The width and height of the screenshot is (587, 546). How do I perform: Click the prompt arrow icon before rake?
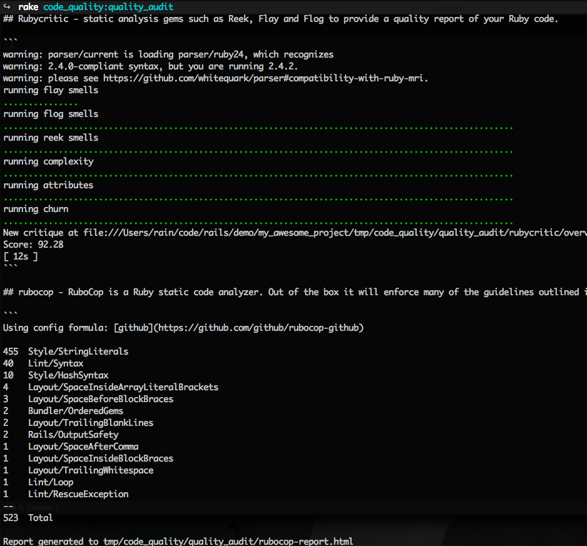[x=7, y=6]
